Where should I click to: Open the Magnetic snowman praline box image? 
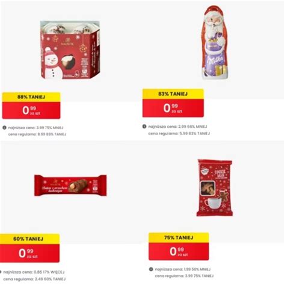(x=70, y=49)
